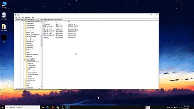Select the Power subkey
This screenshot has height=109, width=194.
tap(30, 76)
